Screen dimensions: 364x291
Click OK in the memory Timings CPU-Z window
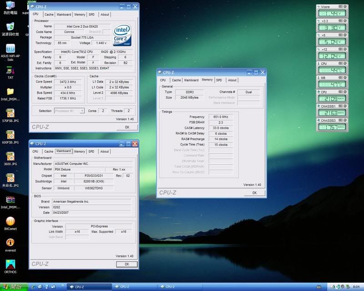pos(254,193)
